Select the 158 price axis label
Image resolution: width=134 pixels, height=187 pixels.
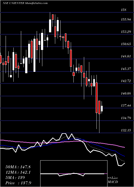pos(124,10)
